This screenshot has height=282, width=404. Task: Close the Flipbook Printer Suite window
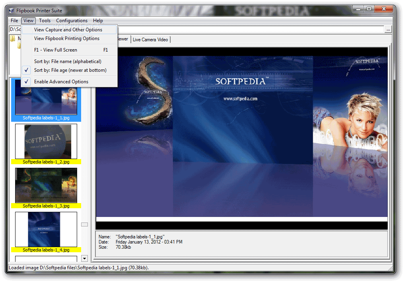click(384, 9)
